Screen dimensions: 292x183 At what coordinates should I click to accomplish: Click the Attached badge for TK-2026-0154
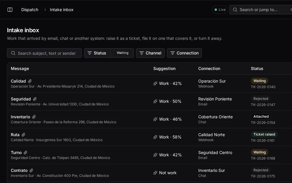coord(261,117)
